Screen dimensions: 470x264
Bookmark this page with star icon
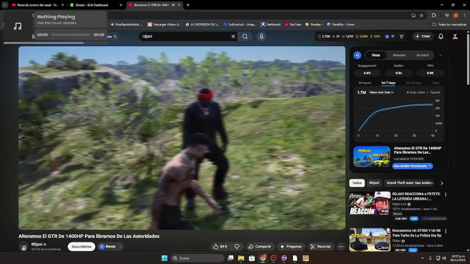point(422,15)
